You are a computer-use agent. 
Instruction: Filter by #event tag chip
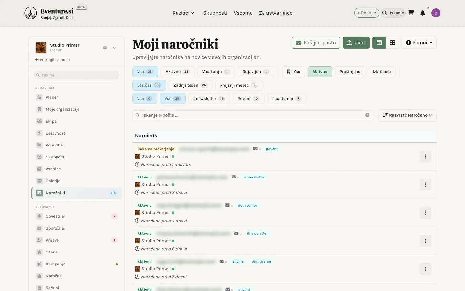pyautogui.click(x=248, y=99)
